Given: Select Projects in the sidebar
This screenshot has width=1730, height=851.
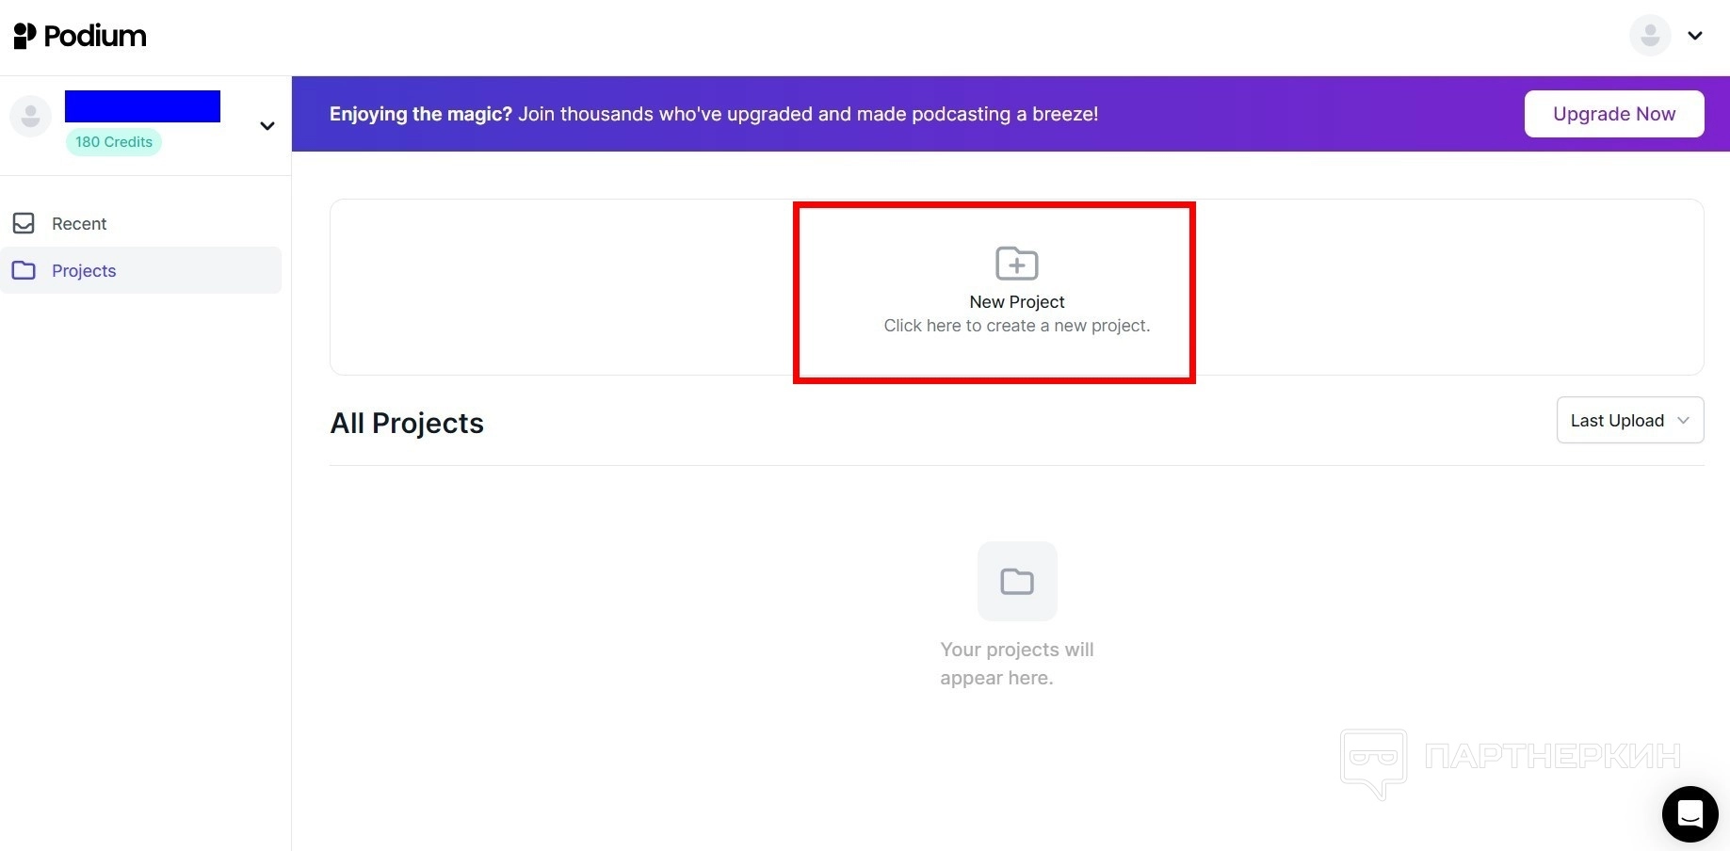Looking at the screenshot, I should (x=84, y=270).
